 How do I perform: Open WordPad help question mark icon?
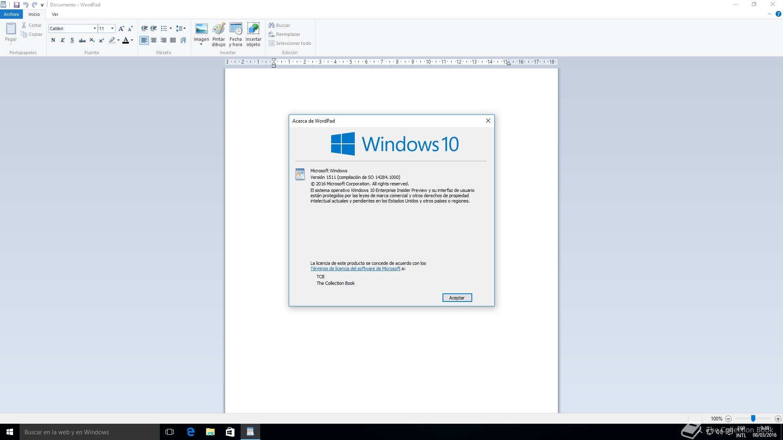778,14
